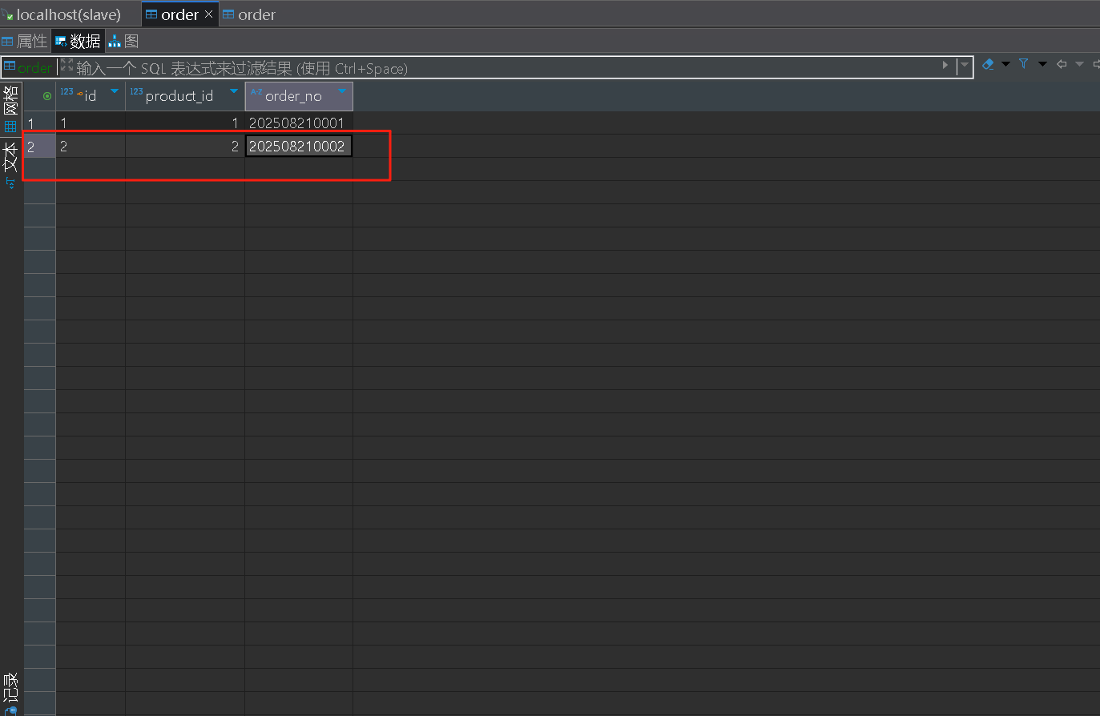Apply the filter with the play arrow
The width and height of the screenshot is (1100, 716).
click(945, 65)
